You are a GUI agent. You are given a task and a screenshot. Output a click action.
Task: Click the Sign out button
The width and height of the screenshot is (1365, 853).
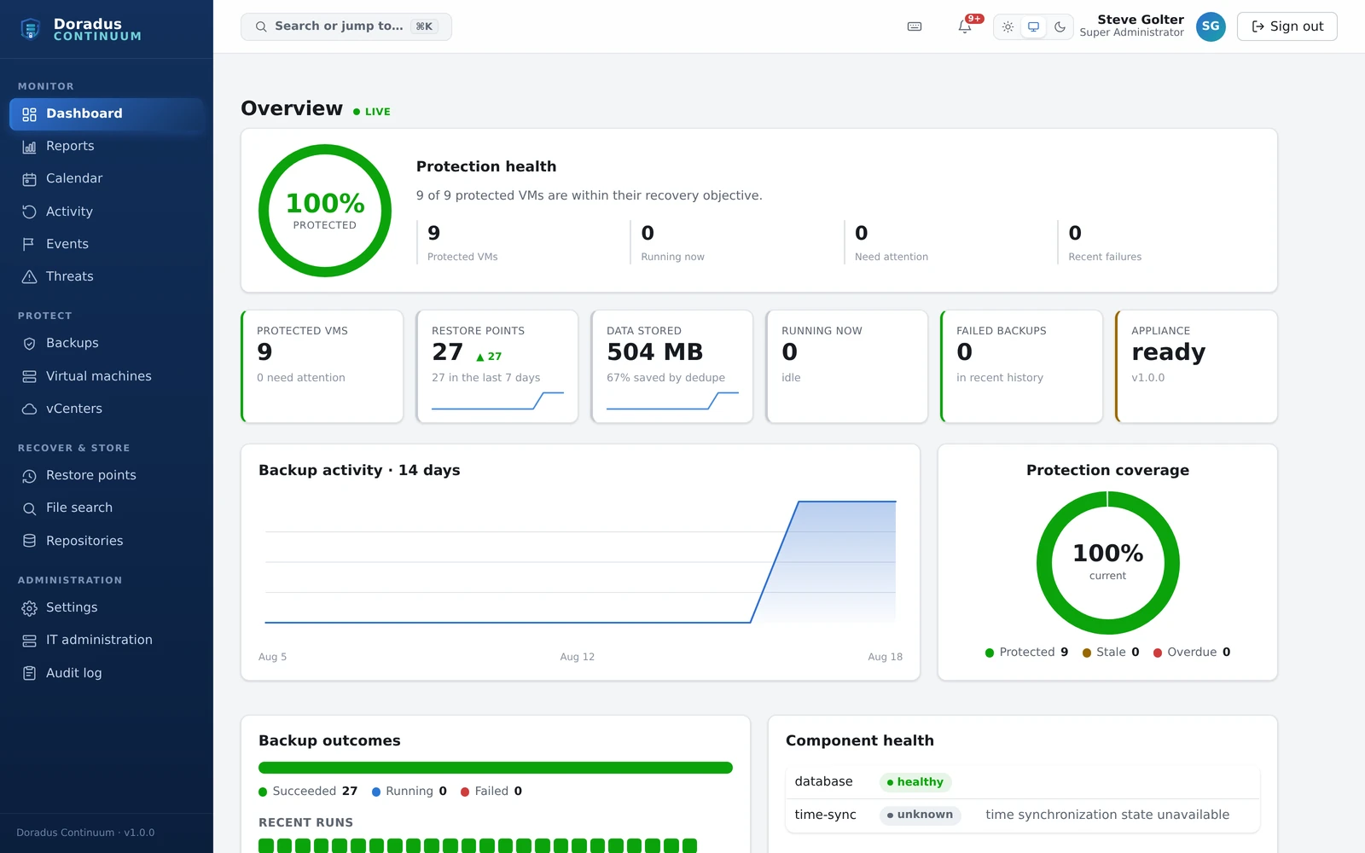(1287, 26)
